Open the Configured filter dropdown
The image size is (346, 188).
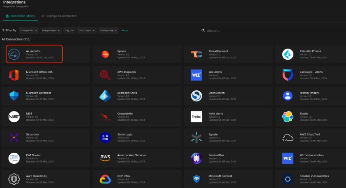108,31
